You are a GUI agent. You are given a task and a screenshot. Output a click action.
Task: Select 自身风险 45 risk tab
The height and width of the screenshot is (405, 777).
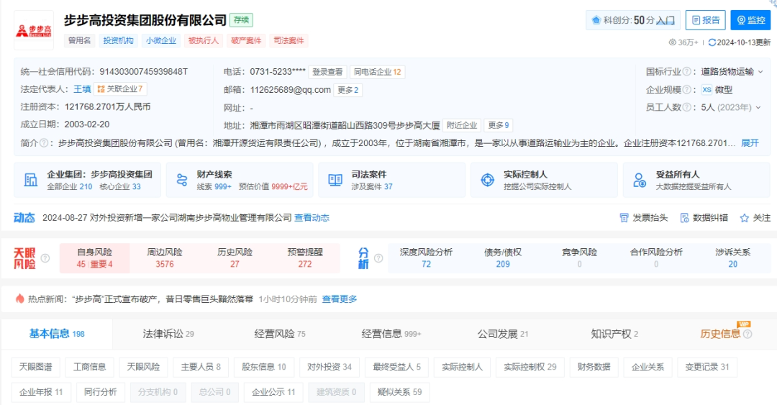point(95,258)
